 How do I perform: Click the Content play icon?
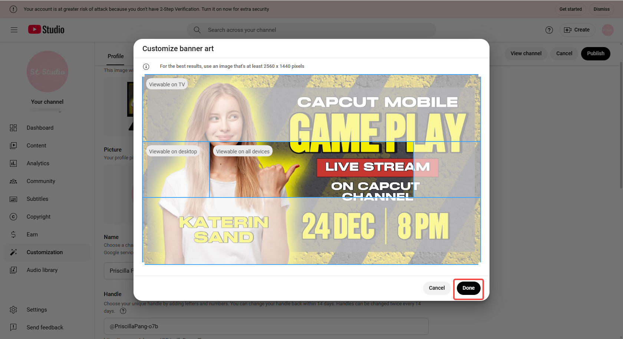click(x=13, y=146)
